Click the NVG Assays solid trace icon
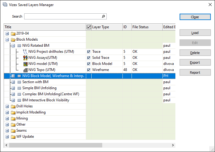 (x=25, y=58)
